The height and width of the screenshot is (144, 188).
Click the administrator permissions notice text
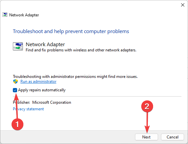75,77
